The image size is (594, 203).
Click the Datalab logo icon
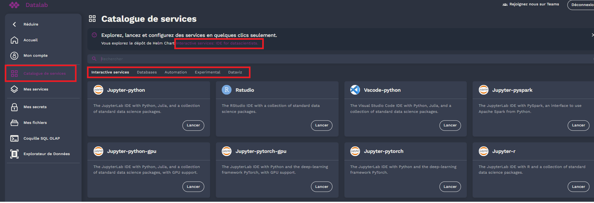pyautogui.click(x=14, y=5)
